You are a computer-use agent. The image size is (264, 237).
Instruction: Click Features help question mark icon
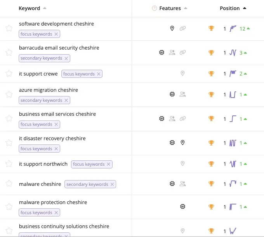pyautogui.click(x=155, y=9)
